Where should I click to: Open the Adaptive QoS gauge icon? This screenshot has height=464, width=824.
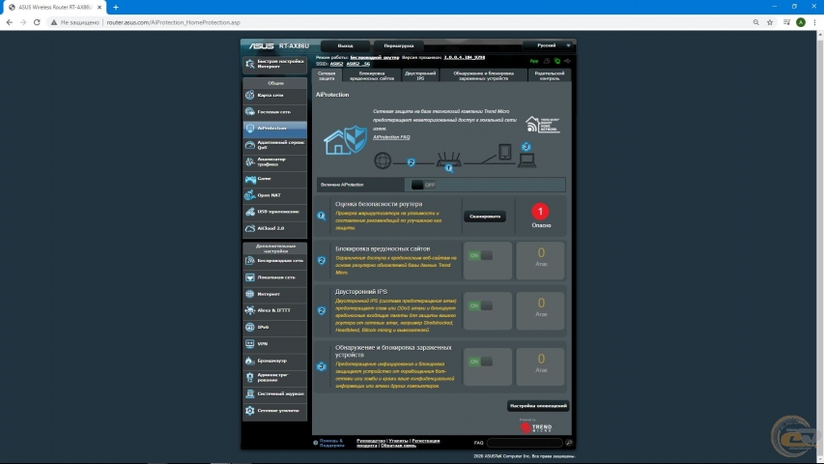[249, 145]
